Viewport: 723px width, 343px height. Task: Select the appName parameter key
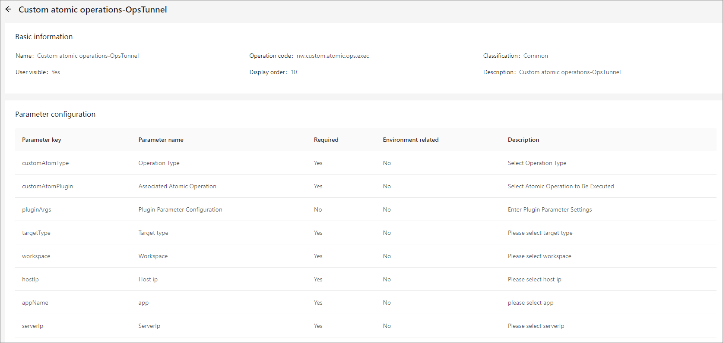pos(35,302)
